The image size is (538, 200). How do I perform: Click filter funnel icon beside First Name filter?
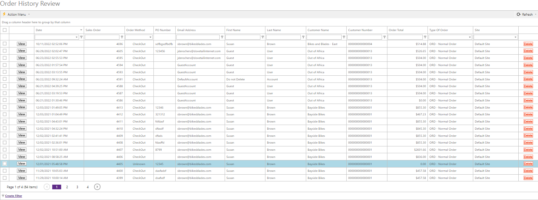(x=263, y=37)
